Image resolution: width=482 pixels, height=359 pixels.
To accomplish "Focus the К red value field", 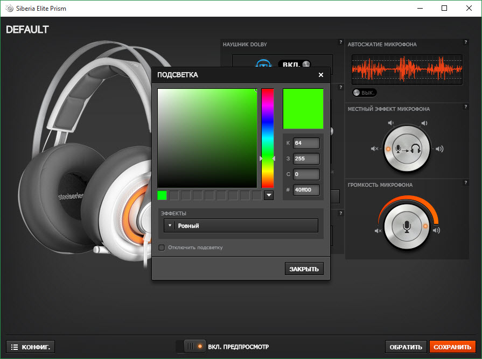I will [306, 143].
